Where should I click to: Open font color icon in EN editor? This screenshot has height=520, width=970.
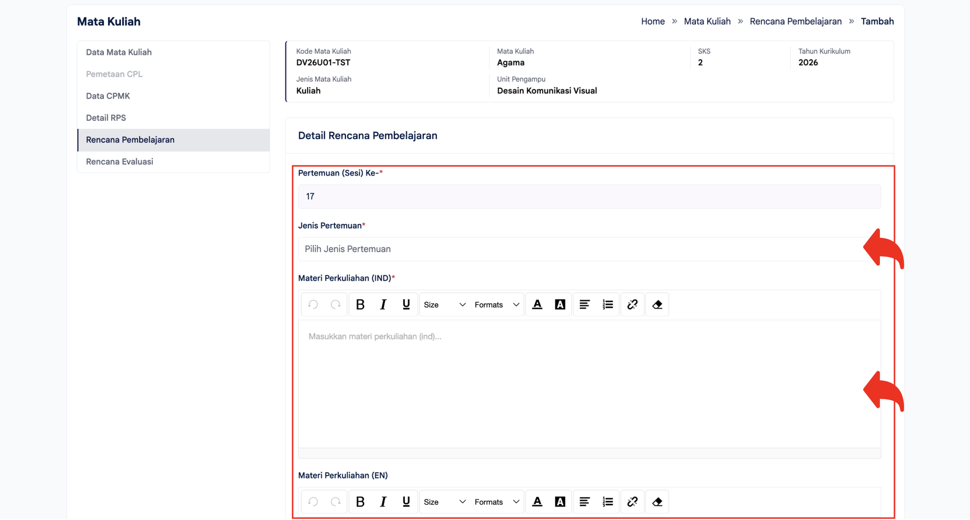click(537, 502)
